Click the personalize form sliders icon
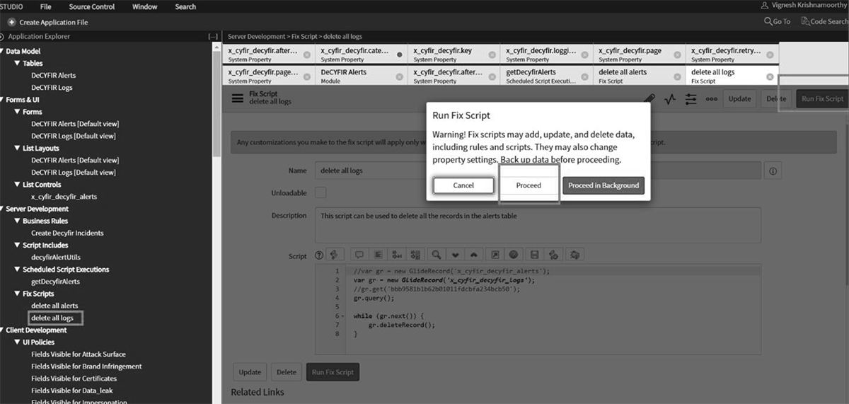The image size is (849, 404). 691,99
